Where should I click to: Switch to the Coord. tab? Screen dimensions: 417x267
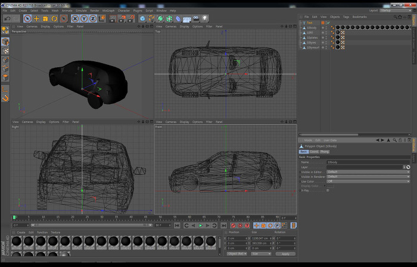[x=313, y=152]
